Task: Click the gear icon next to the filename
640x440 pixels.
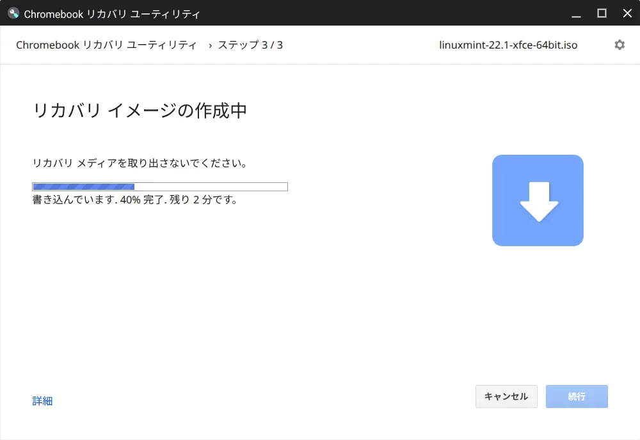Action: pos(619,45)
